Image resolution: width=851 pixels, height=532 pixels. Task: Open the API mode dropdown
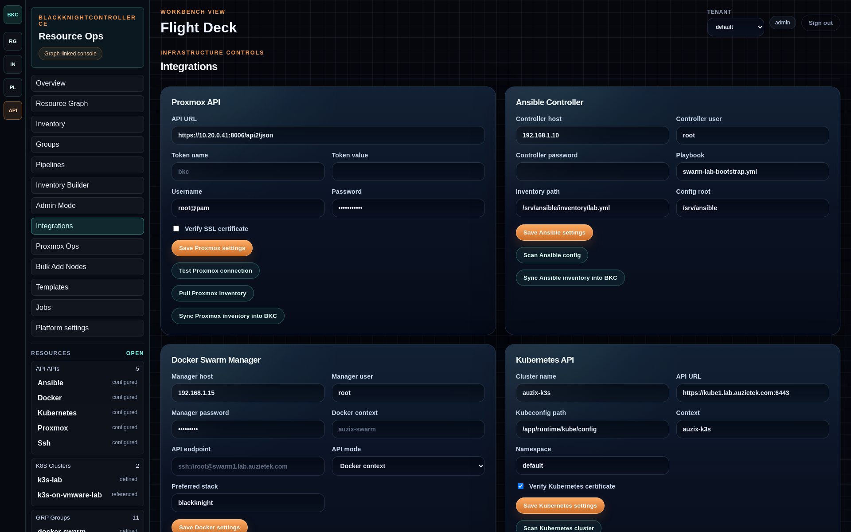408,466
